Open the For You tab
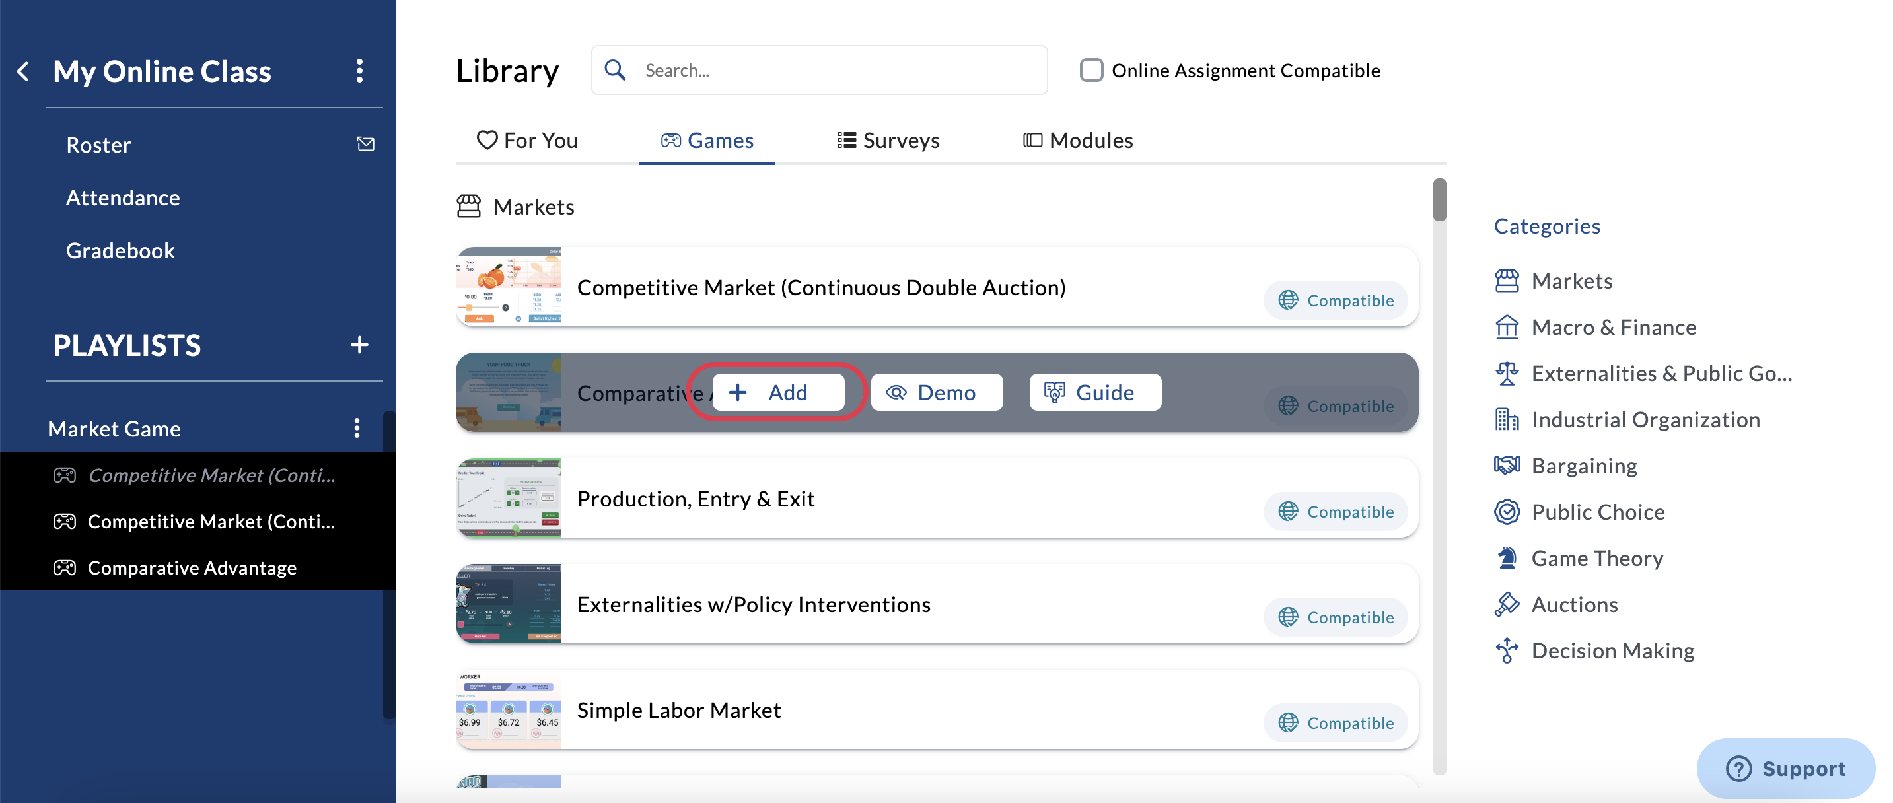 coord(528,139)
